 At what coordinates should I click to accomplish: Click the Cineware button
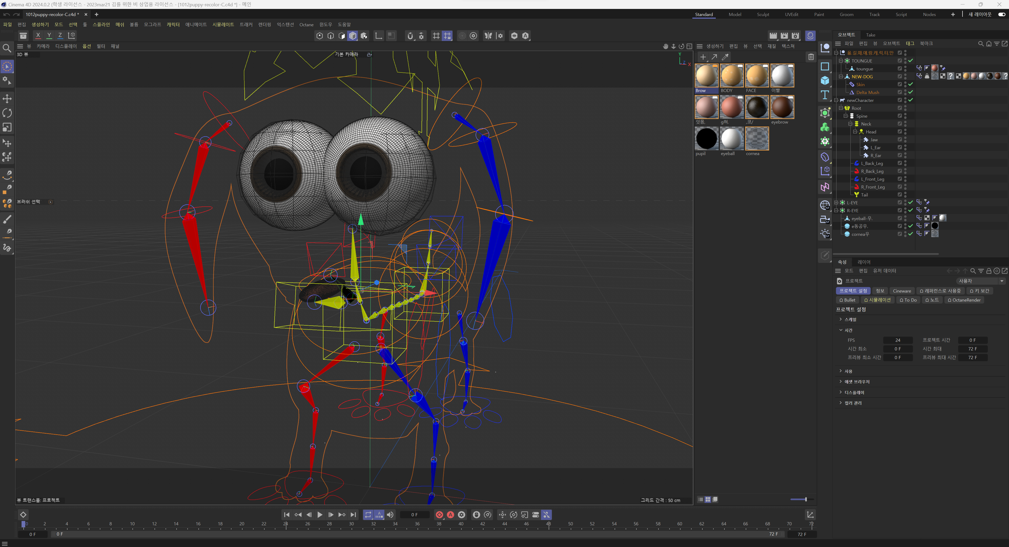[902, 291]
